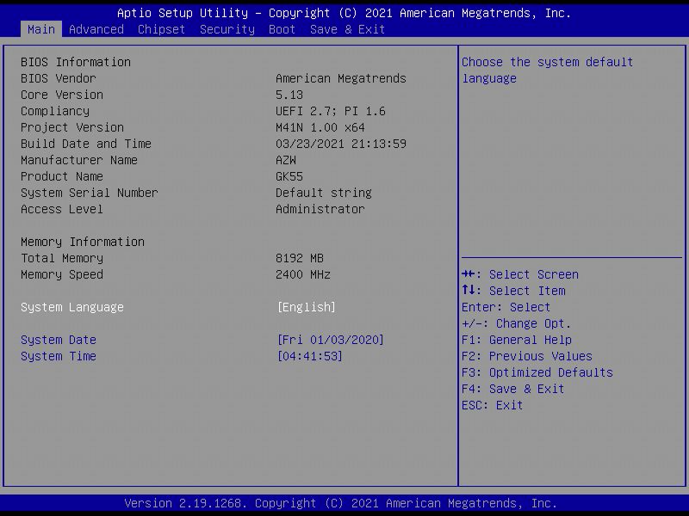The width and height of the screenshot is (689, 516).
Task: Edit the System Time value field
Action: click(309, 356)
